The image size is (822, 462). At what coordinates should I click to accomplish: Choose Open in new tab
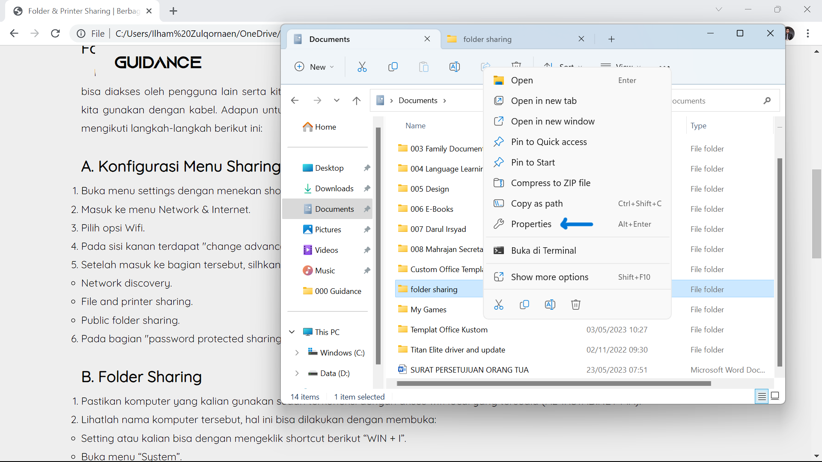(x=577, y=101)
